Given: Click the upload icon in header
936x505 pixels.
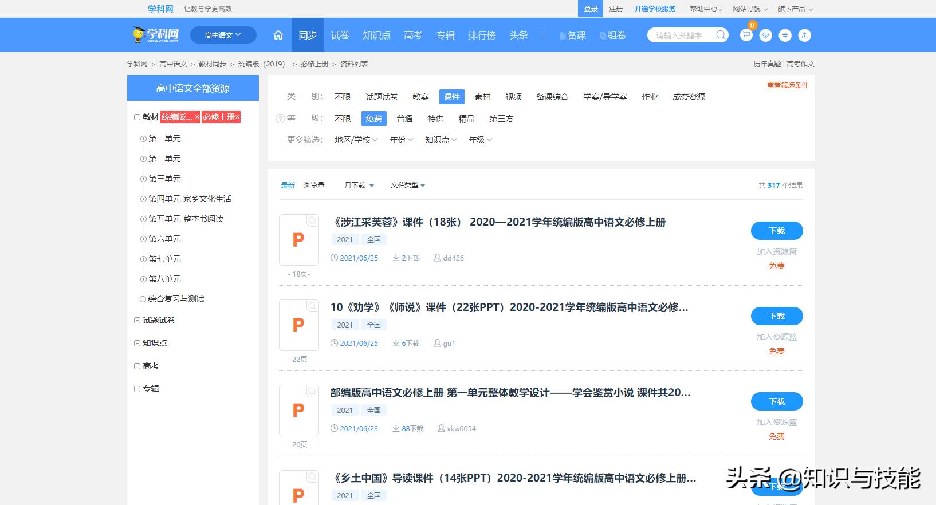Looking at the screenshot, I should coord(804,35).
